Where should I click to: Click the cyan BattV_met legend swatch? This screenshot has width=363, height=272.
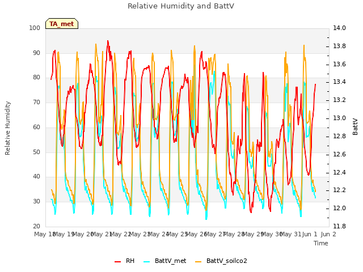tap(146, 262)
